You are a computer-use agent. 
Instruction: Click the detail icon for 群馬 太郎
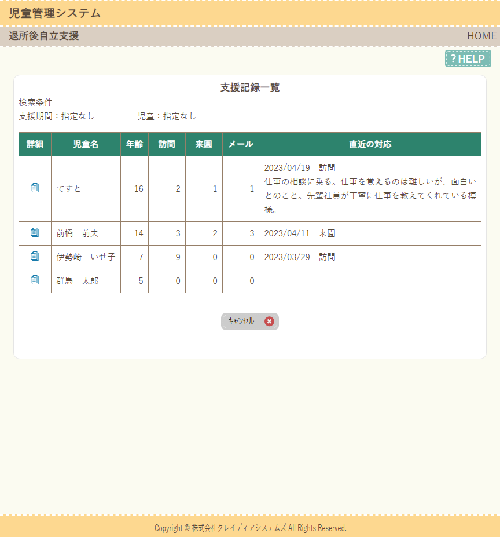click(35, 280)
